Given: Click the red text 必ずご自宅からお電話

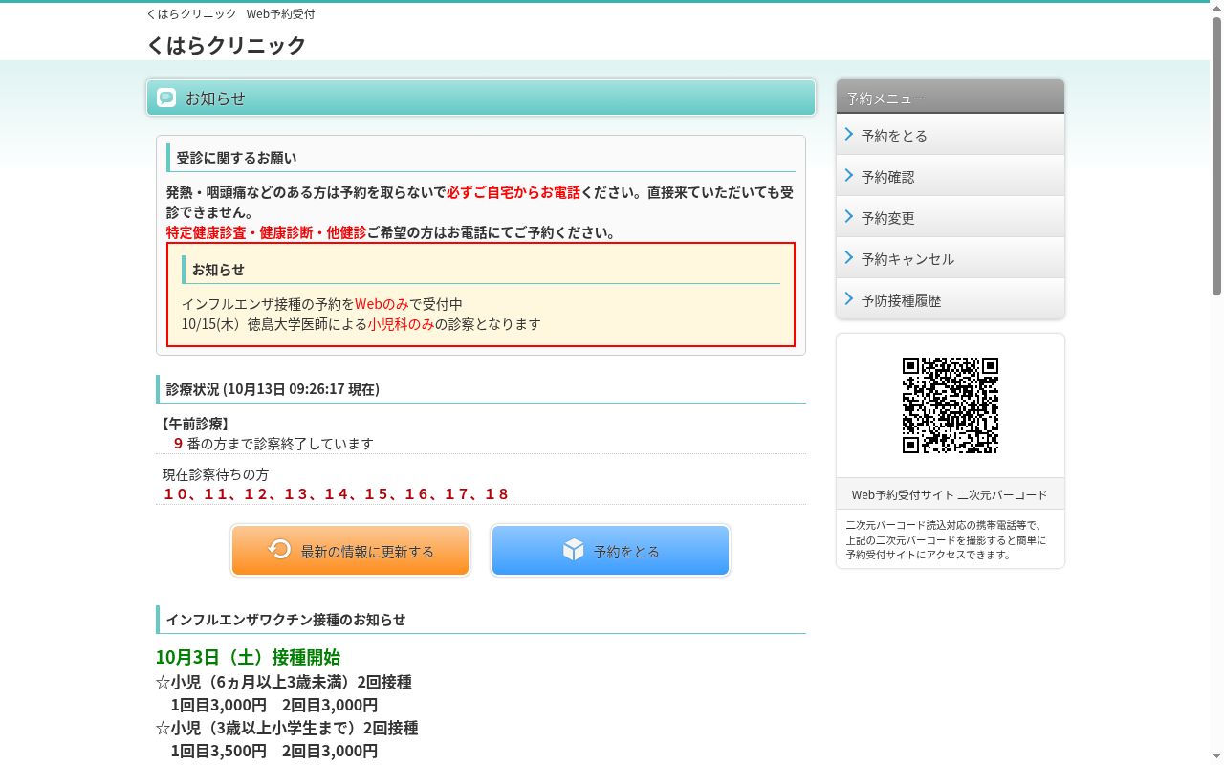Looking at the screenshot, I should (x=514, y=192).
